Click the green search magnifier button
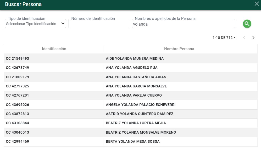This screenshot has height=149, width=261. point(247,24)
